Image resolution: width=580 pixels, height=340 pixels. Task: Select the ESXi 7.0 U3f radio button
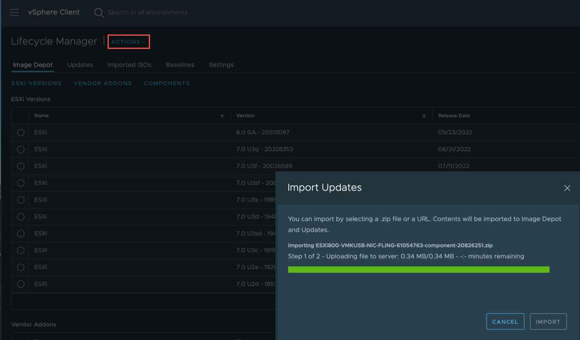point(20,166)
